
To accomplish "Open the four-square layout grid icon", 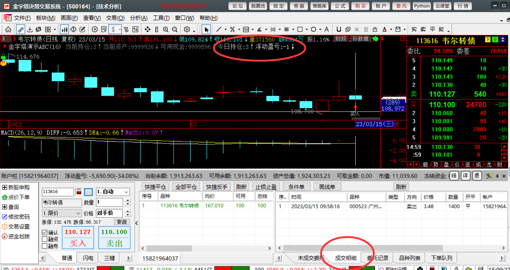I will tap(48, 29).
